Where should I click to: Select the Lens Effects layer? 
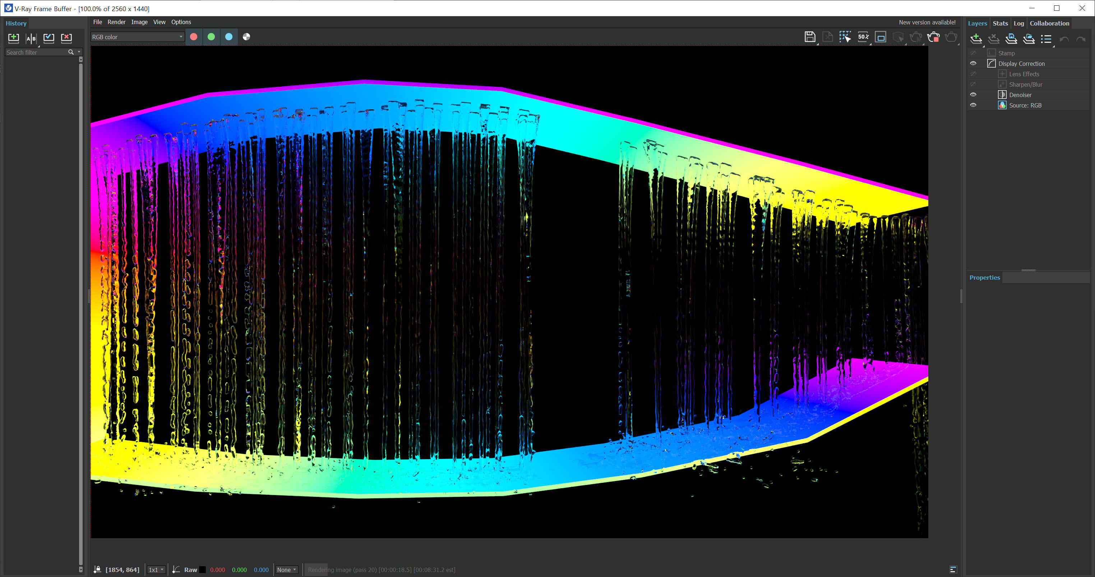point(1024,74)
